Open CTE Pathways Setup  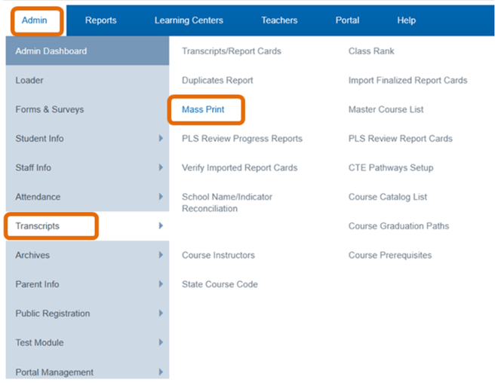click(390, 167)
